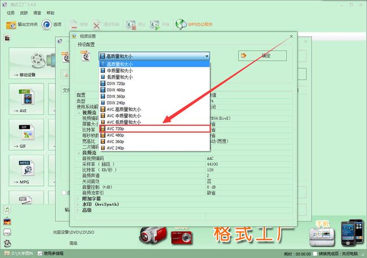Expand the 附加字幕 section
Screen dimensions: 367x258
[x=79, y=199]
